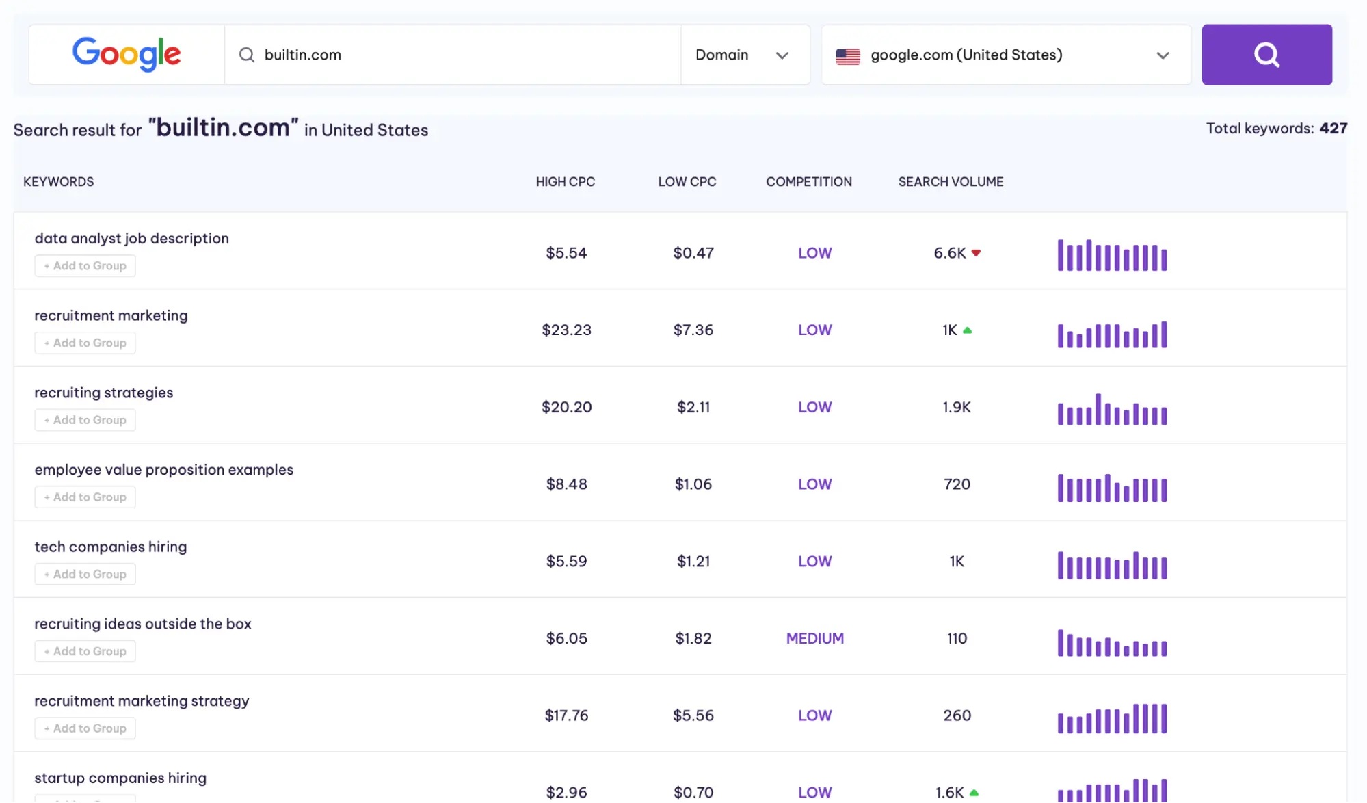Add 'recruiting ideas outside the box' to group
The image size is (1367, 803).
pyautogui.click(x=85, y=652)
